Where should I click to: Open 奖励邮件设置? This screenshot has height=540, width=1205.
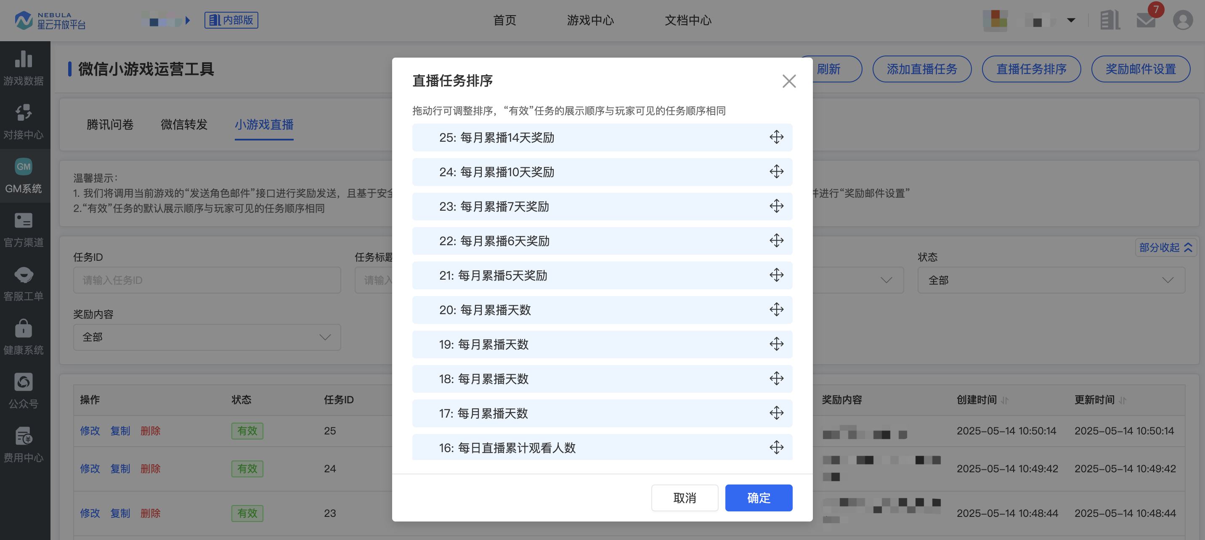(x=1141, y=69)
